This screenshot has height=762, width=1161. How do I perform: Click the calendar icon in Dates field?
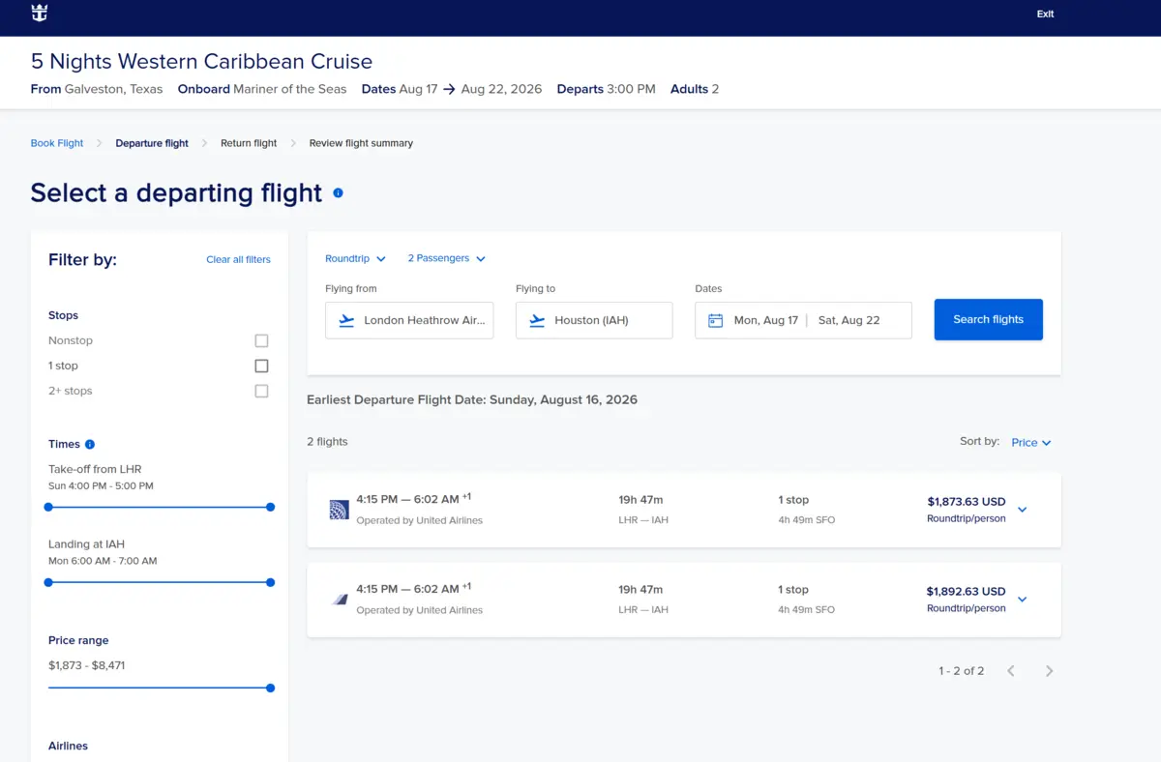[716, 320]
